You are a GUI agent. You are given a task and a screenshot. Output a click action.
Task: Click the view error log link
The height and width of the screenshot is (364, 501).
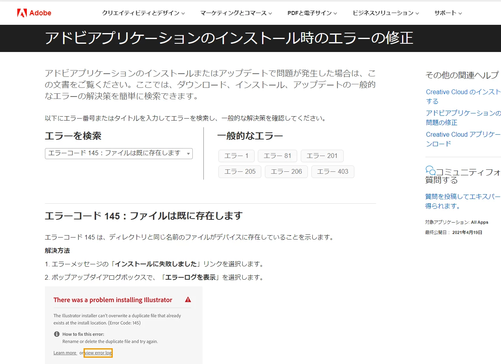[x=98, y=353]
